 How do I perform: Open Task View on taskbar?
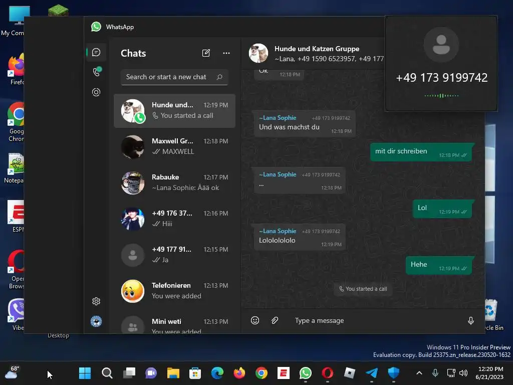tap(129, 373)
